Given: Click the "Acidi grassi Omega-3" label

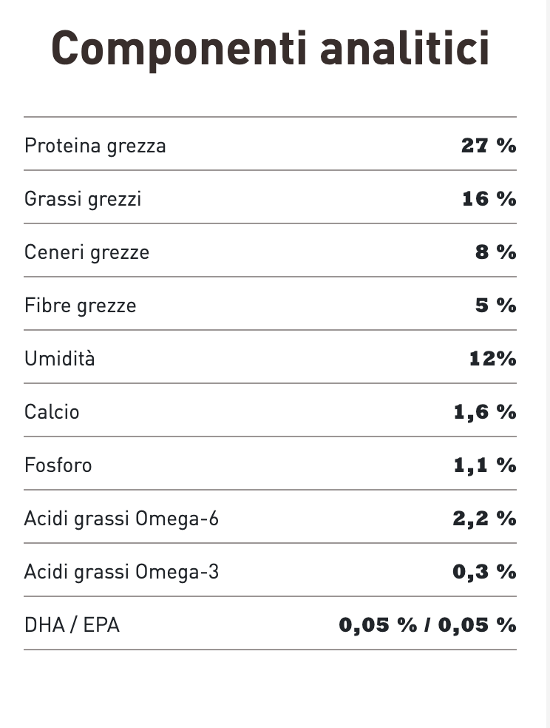Looking at the screenshot, I should tap(122, 572).
